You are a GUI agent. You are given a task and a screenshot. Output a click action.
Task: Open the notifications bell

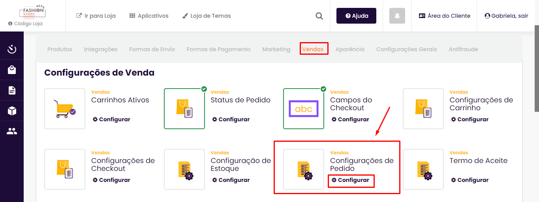coord(397,16)
